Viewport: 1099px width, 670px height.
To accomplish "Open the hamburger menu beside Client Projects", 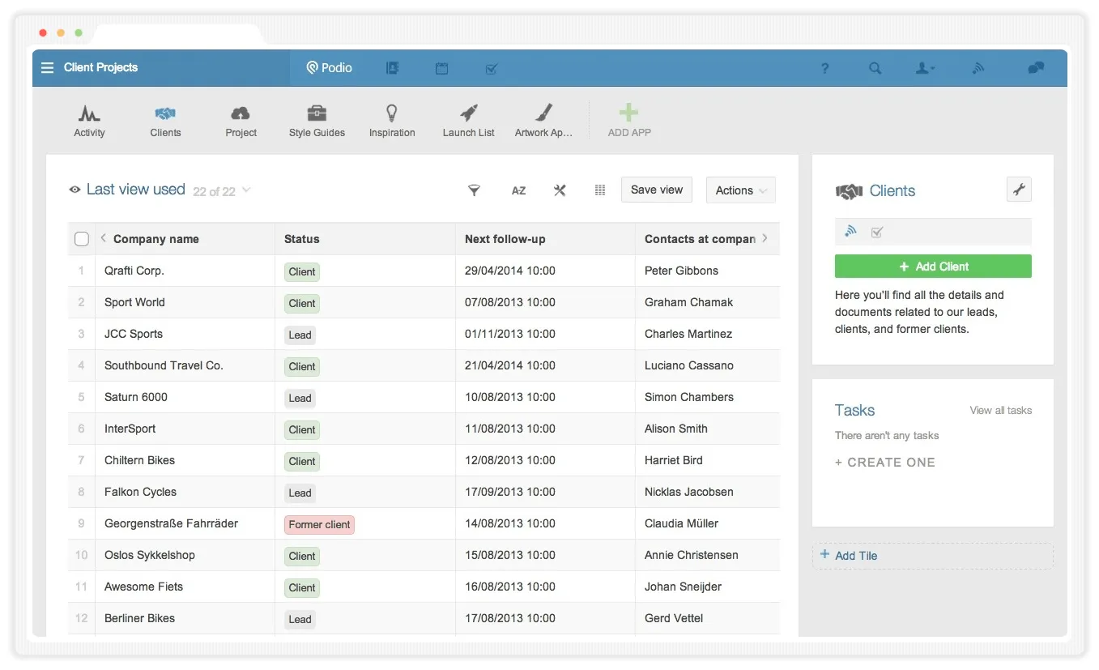I will [x=48, y=68].
